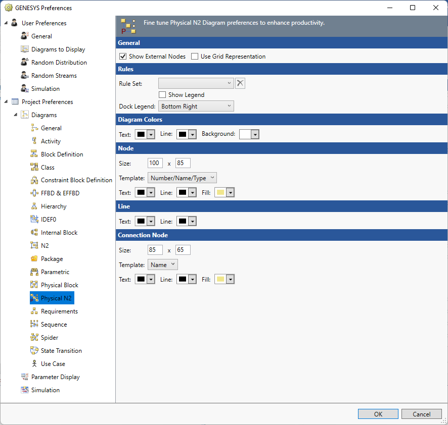Click the Random Distribution icon
The height and width of the screenshot is (425, 448).
pos(25,63)
